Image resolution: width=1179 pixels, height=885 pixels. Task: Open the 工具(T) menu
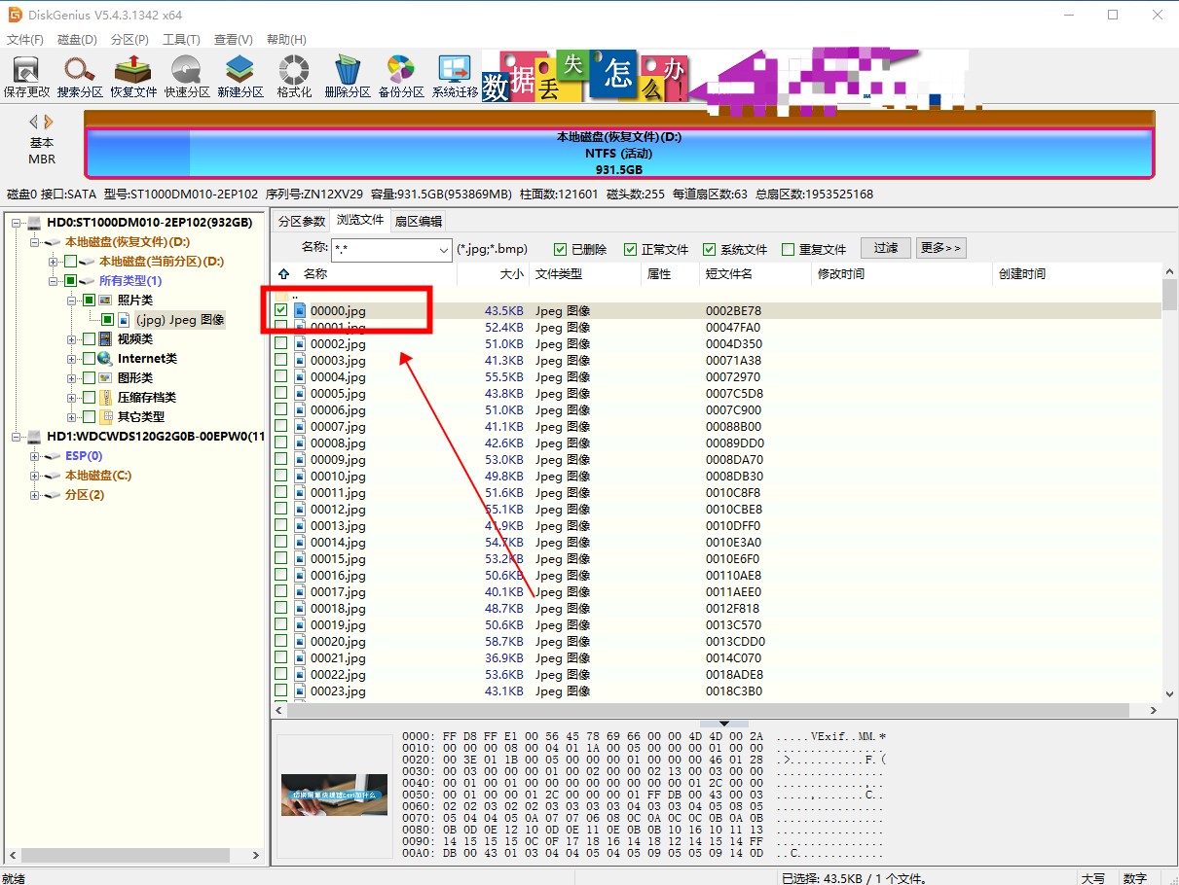[x=181, y=40]
